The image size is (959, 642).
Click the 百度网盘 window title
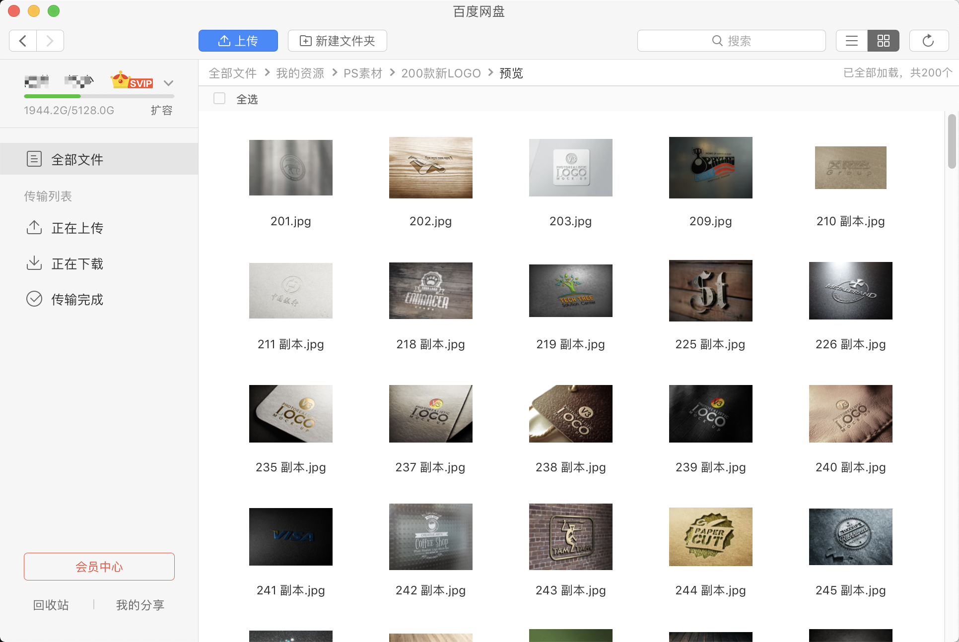(479, 11)
